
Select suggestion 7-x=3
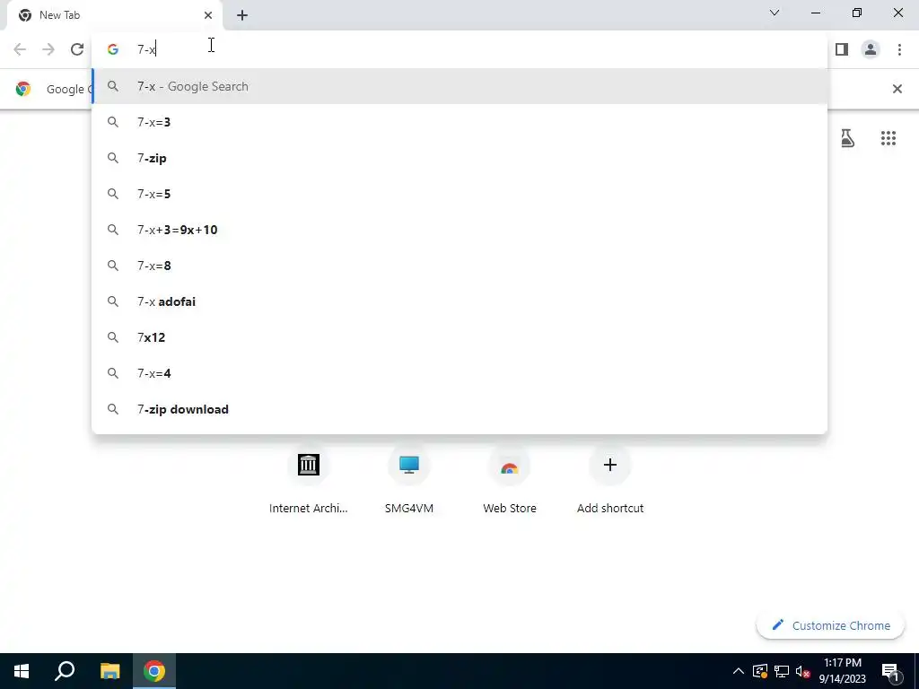[459, 122]
